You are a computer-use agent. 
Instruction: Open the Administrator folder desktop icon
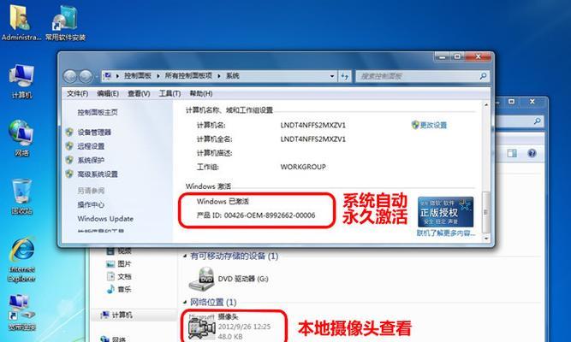[21, 21]
